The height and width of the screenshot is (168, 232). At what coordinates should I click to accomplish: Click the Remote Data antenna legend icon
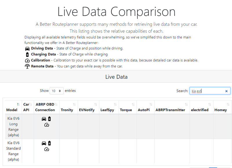coord(27,66)
